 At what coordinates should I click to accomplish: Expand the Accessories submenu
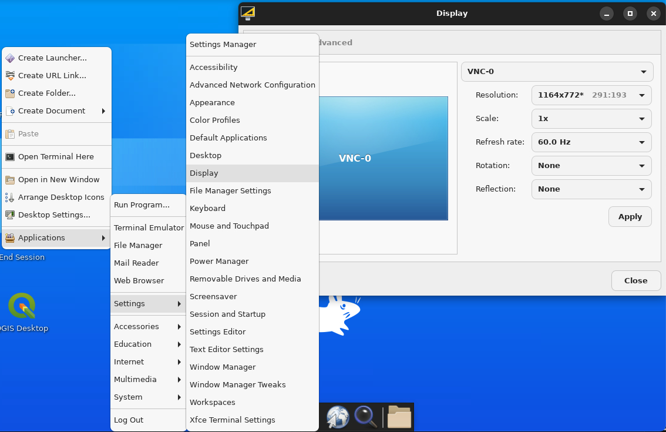147,327
